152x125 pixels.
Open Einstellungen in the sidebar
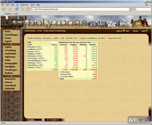point(11,35)
